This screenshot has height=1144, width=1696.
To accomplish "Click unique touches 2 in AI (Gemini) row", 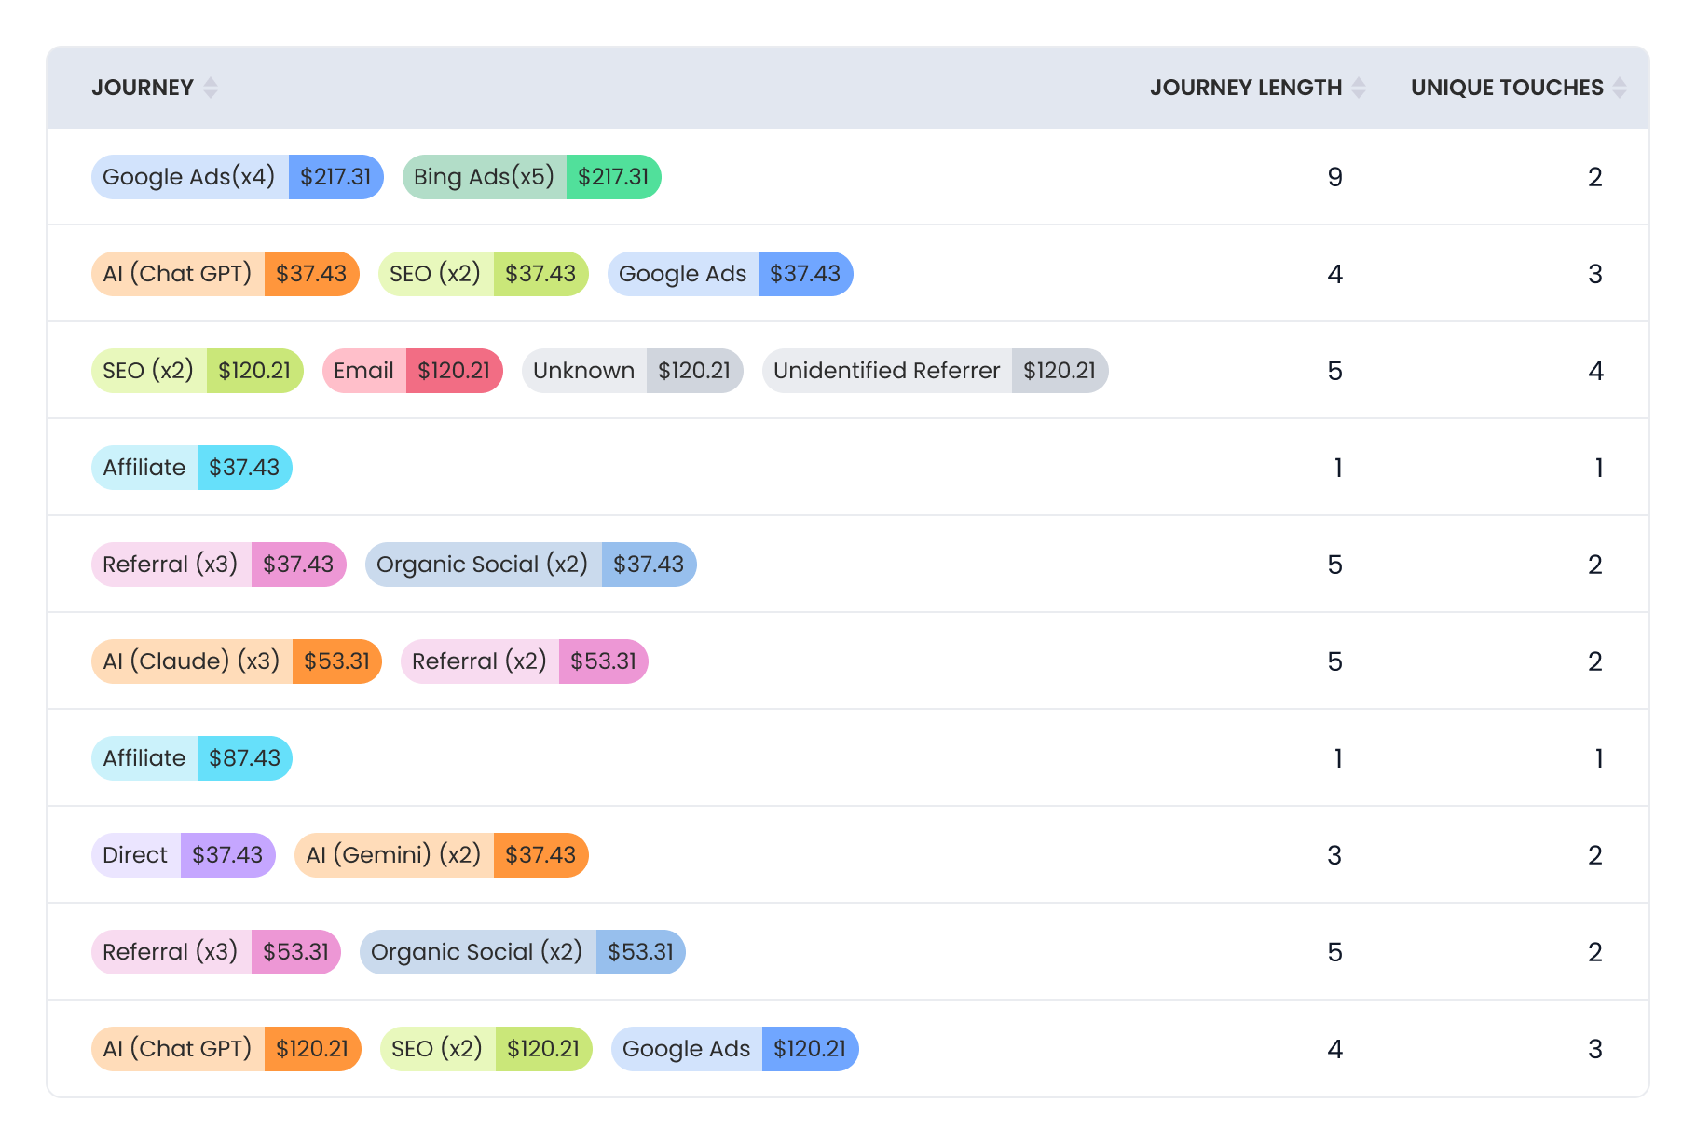I will tap(1595, 855).
